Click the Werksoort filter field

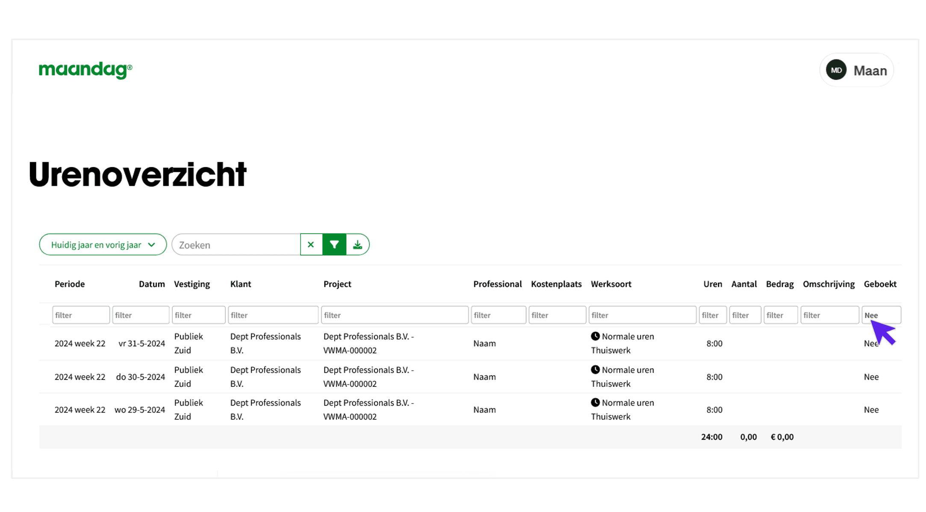pyautogui.click(x=642, y=315)
